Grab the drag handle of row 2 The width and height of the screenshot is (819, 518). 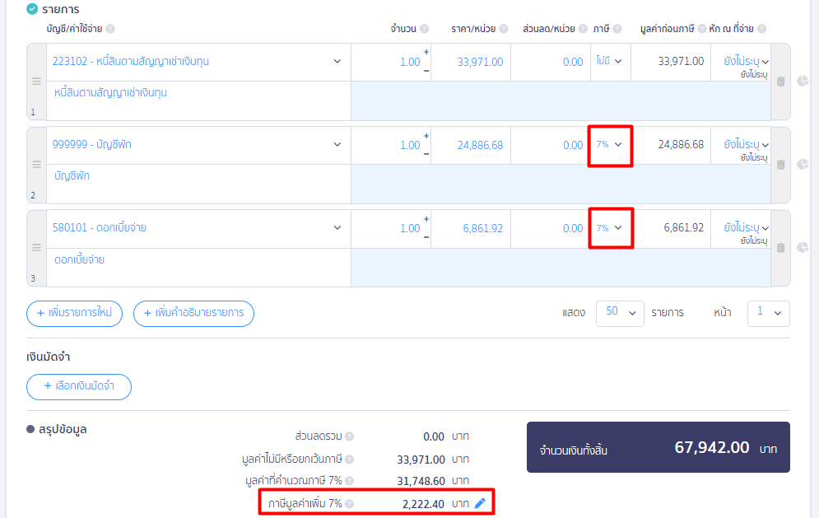(36, 165)
